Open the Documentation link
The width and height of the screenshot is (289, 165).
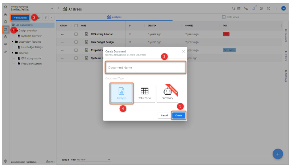(18, 162)
